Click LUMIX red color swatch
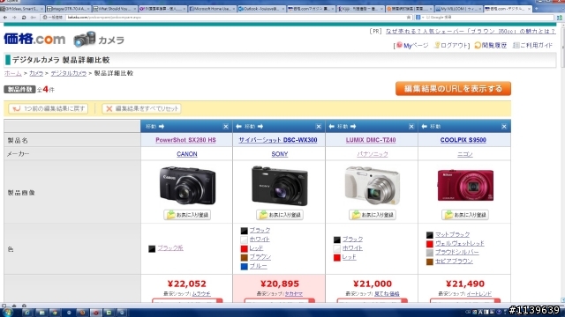The height and width of the screenshot is (317, 565). pyautogui.click(x=337, y=258)
